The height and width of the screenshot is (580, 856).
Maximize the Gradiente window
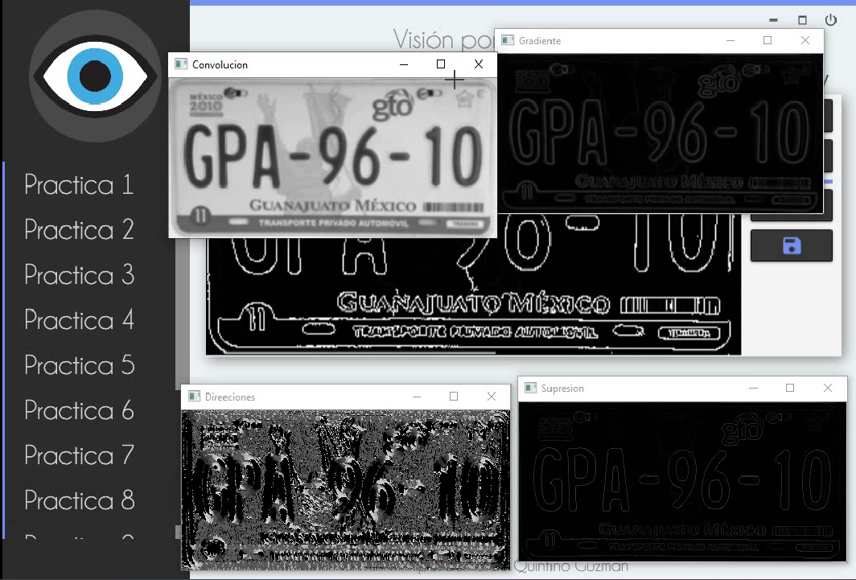pos(768,40)
